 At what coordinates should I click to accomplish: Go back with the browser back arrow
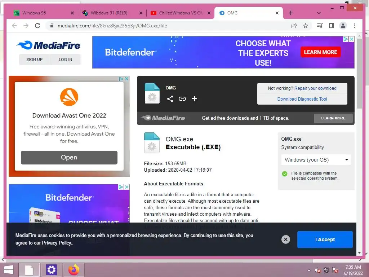pos(14,26)
